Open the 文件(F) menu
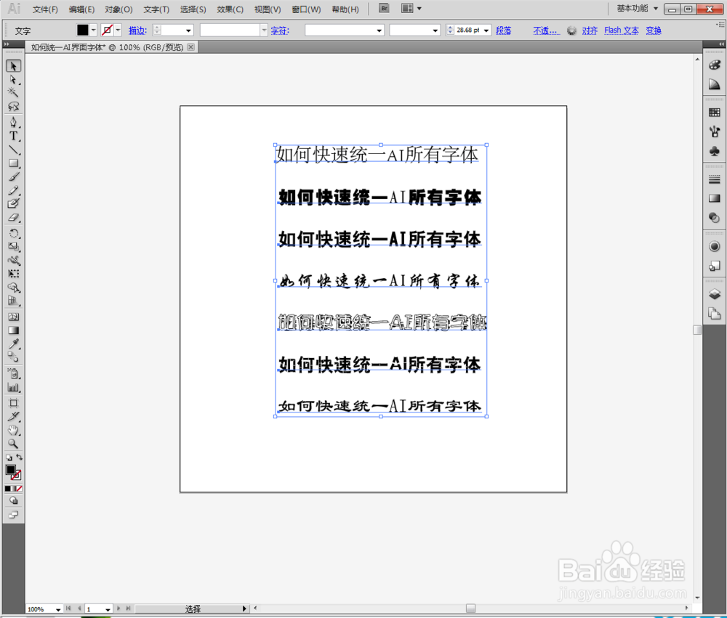Viewport: 727px width, 618px height. point(45,9)
